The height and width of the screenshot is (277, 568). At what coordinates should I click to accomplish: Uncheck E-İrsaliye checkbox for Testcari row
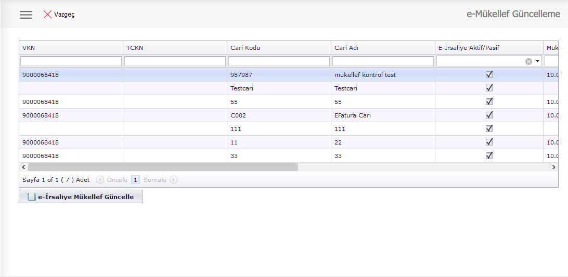tap(489, 88)
